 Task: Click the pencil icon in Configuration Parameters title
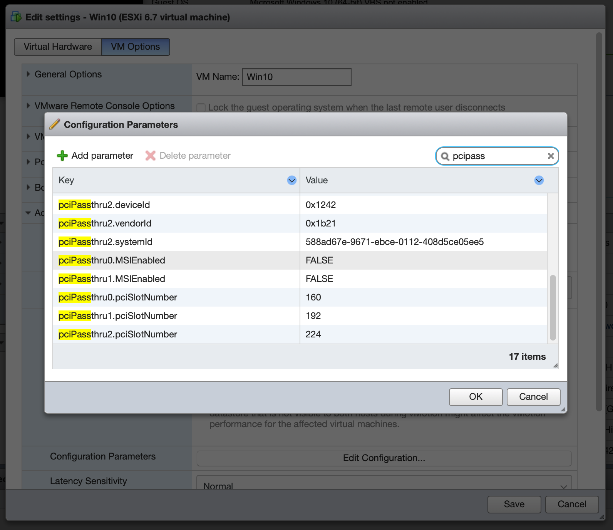click(55, 124)
